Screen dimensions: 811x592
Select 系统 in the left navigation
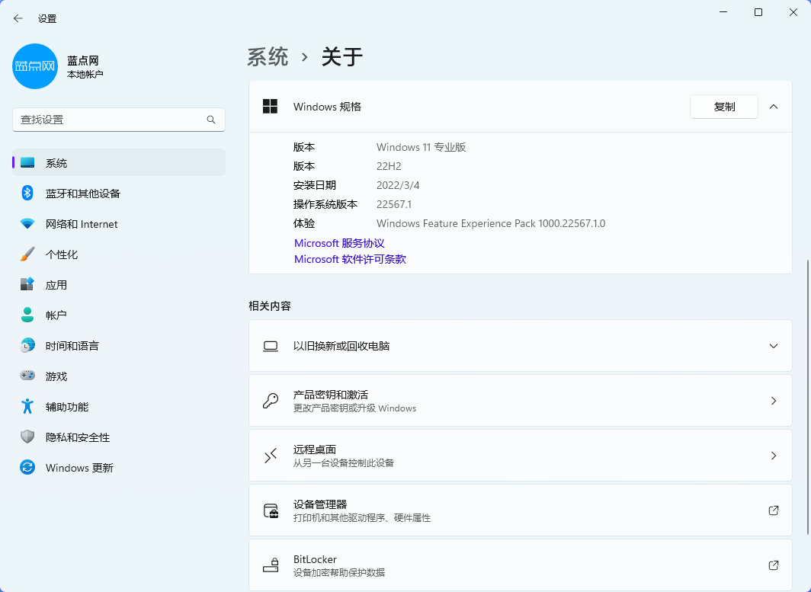[x=56, y=163]
